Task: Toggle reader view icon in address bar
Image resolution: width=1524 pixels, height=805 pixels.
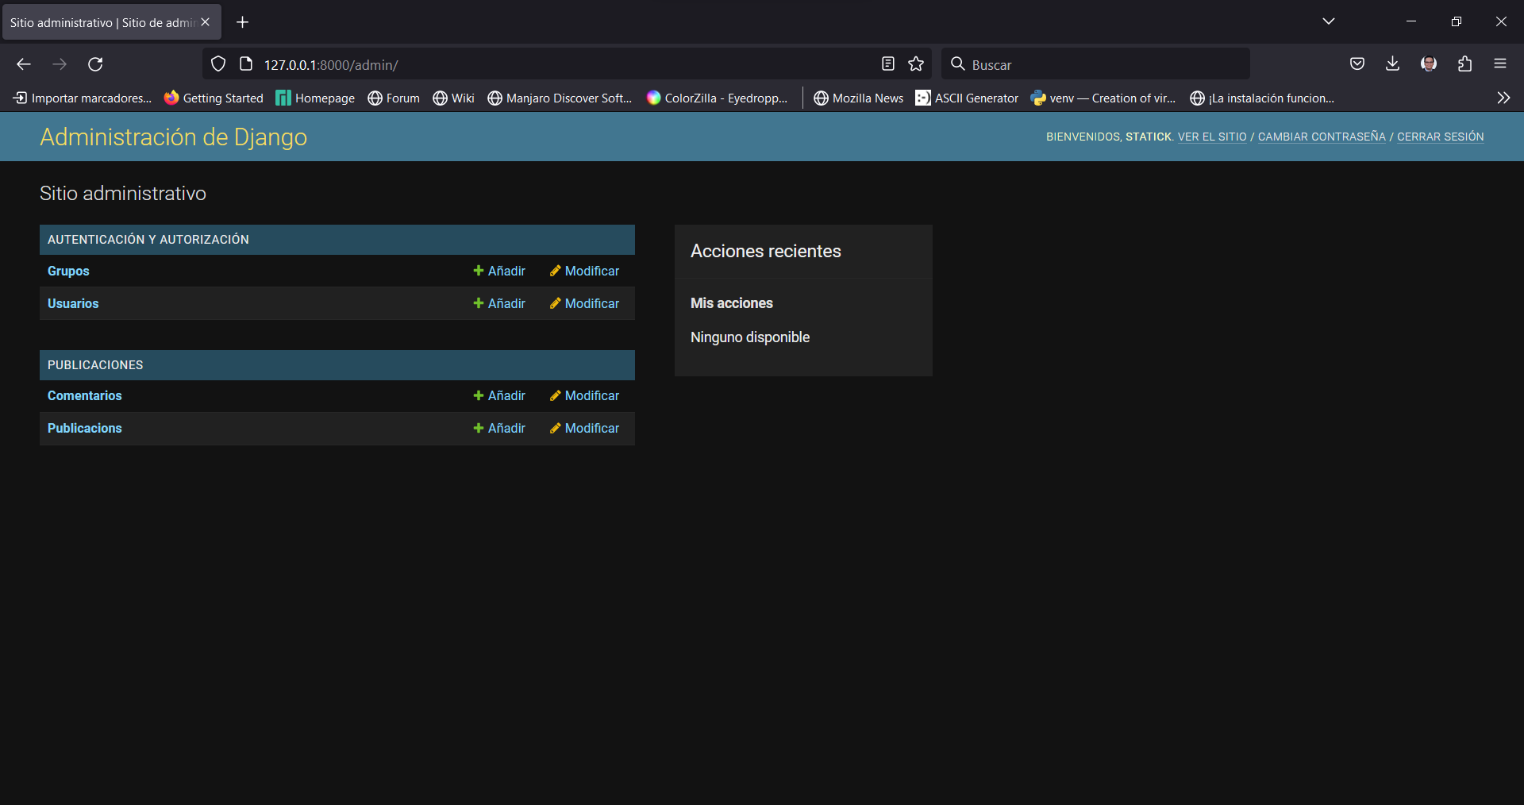Action: pyautogui.click(x=888, y=64)
